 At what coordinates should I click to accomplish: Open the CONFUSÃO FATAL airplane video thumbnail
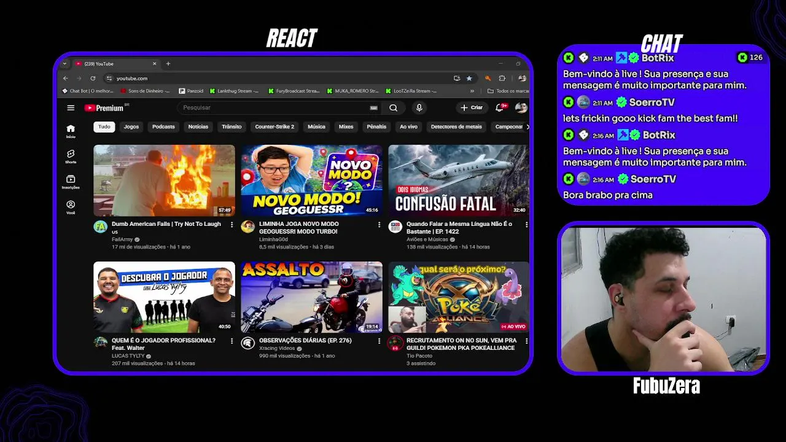(x=459, y=180)
